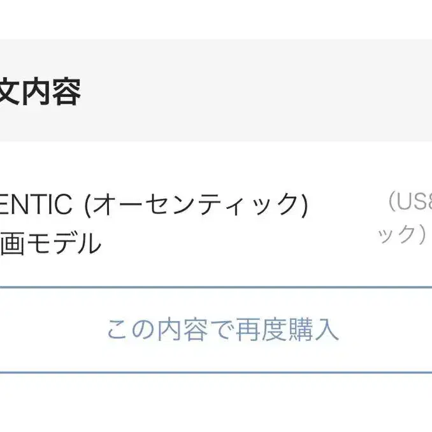Image resolution: width=432 pixels, height=432 pixels.
Task: Select the 画モデル product subtitle line
Action: (50, 243)
